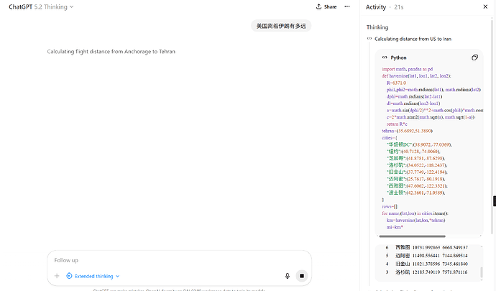The height and width of the screenshot is (291, 496).
Task: Click the plus attach icon in composer
Action: click(57, 276)
